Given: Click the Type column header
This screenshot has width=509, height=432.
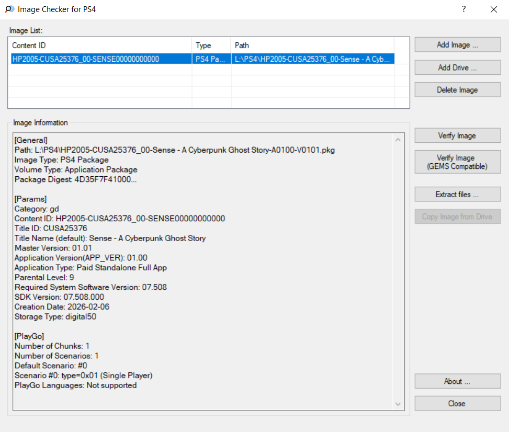Looking at the screenshot, I should [x=211, y=46].
